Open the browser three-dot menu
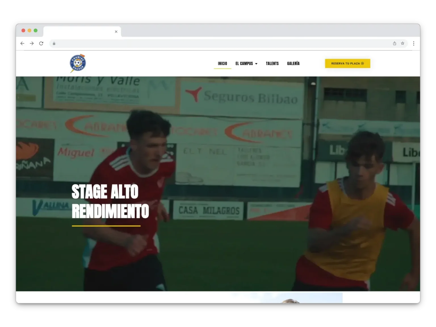This screenshot has height=327, width=436. [414, 43]
